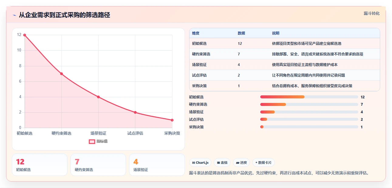Viewport: 392px width, 188px height.
Task: Click the 数据卡片 tag chip
Action: point(264,163)
